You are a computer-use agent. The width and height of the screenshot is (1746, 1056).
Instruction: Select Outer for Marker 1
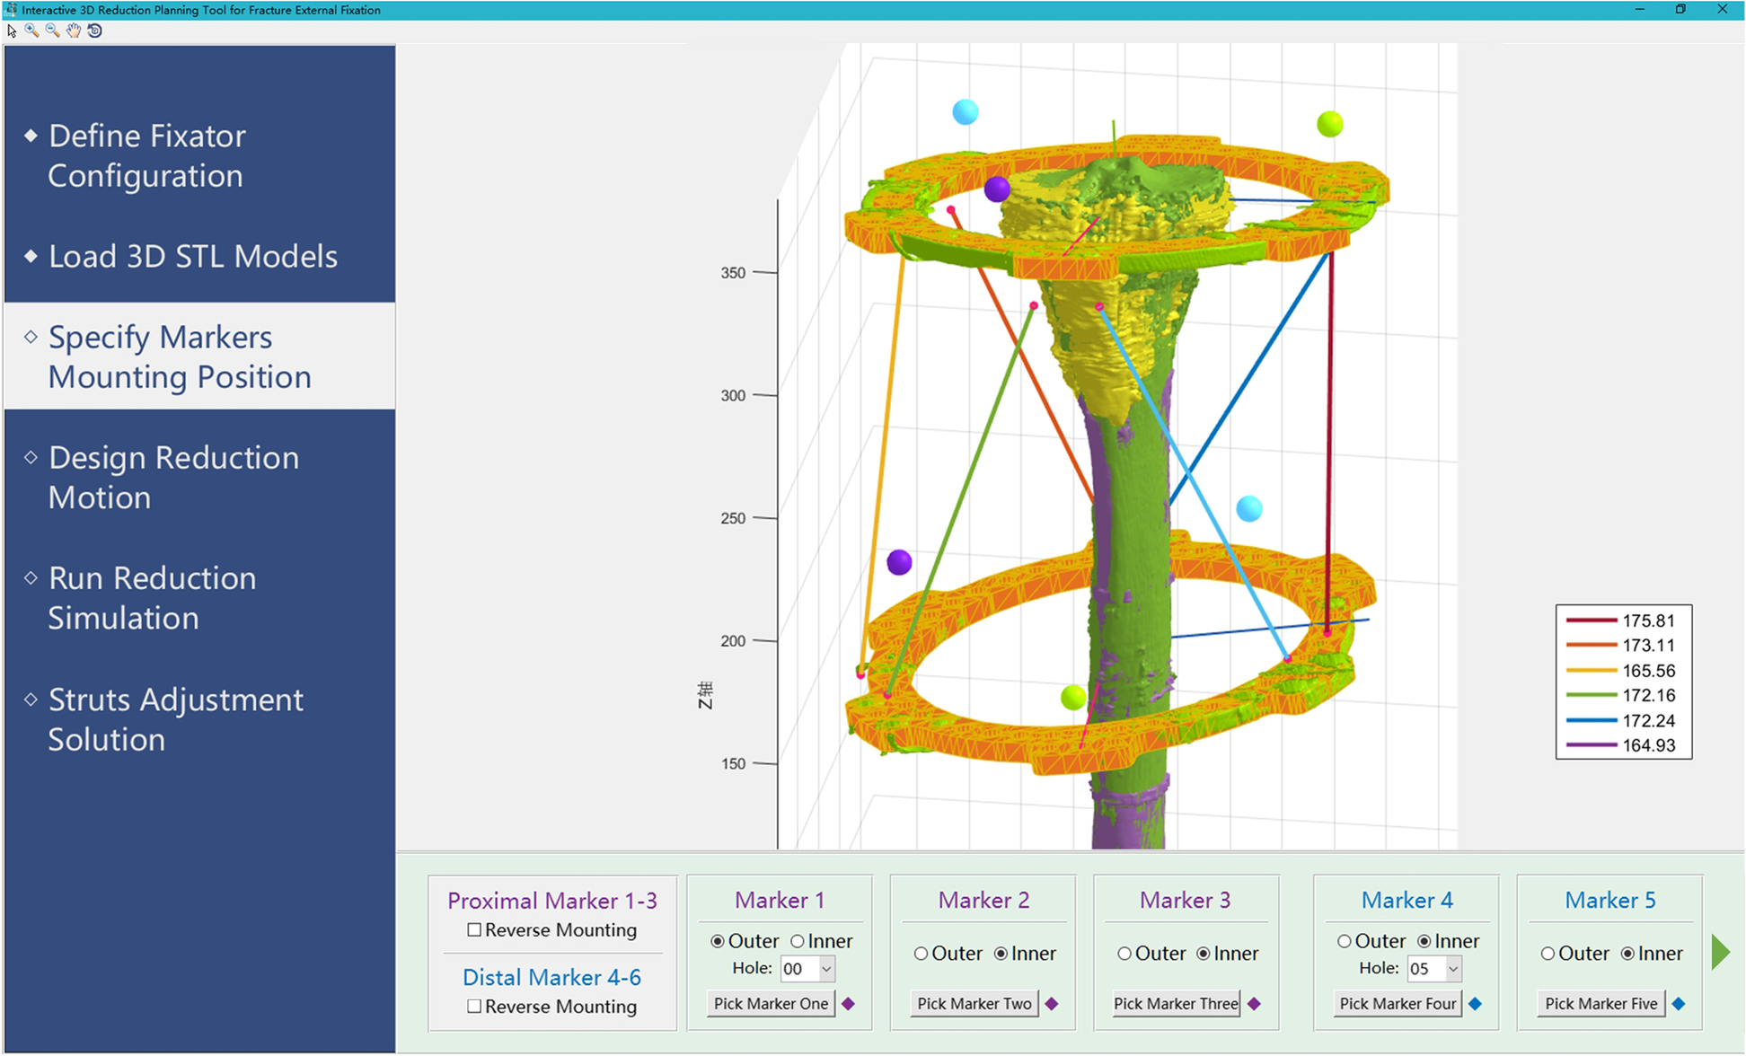[x=718, y=941]
